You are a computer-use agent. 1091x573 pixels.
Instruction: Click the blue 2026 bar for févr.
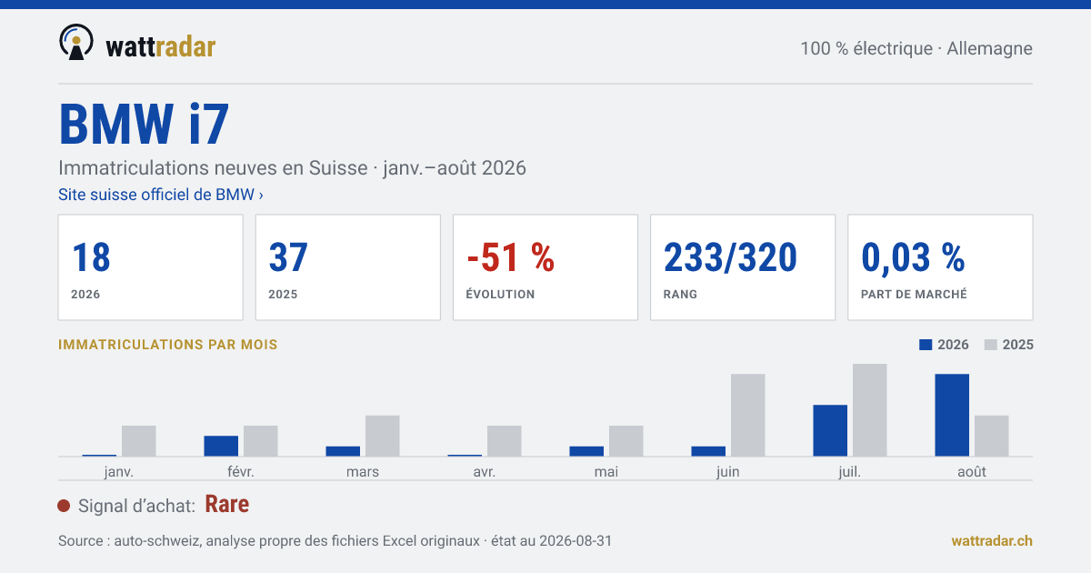point(221,446)
